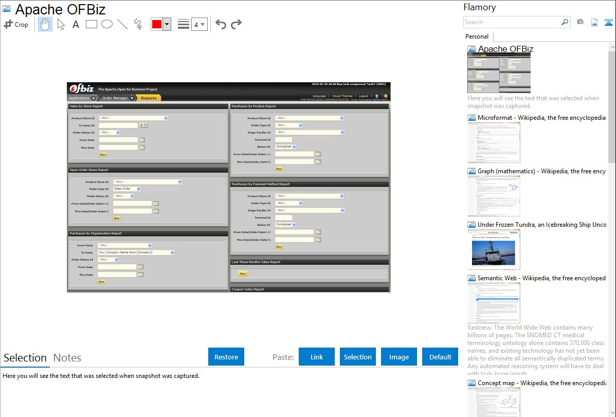This screenshot has height=417, width=616.
Task: Open Concept map snapshot title
Action: tap(542, 383)
